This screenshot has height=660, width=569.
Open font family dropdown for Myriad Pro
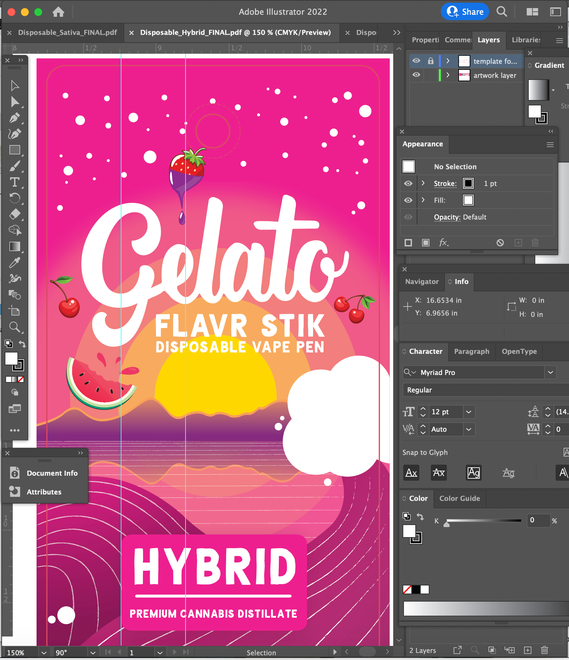click(551, 372)
